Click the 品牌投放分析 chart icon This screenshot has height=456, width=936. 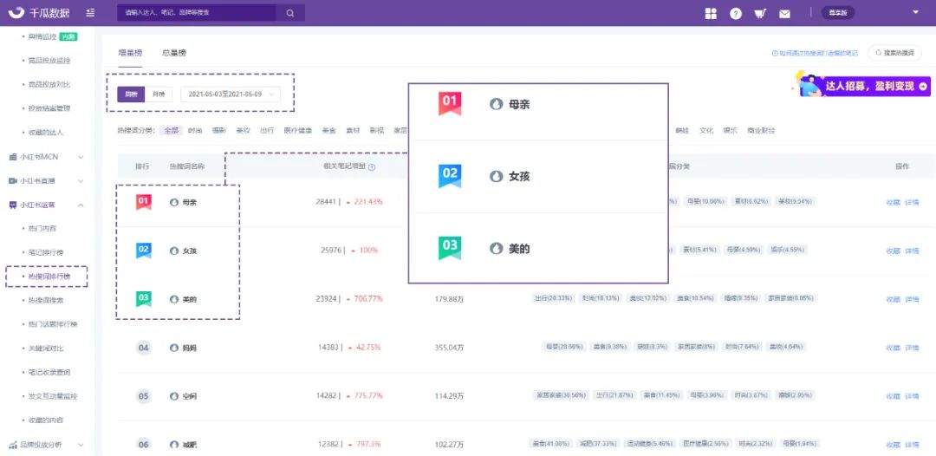12,445
